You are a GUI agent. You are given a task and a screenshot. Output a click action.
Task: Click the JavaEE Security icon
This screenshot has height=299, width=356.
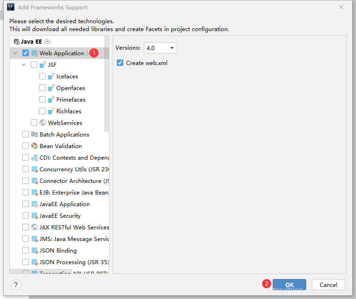pos(34,215)
